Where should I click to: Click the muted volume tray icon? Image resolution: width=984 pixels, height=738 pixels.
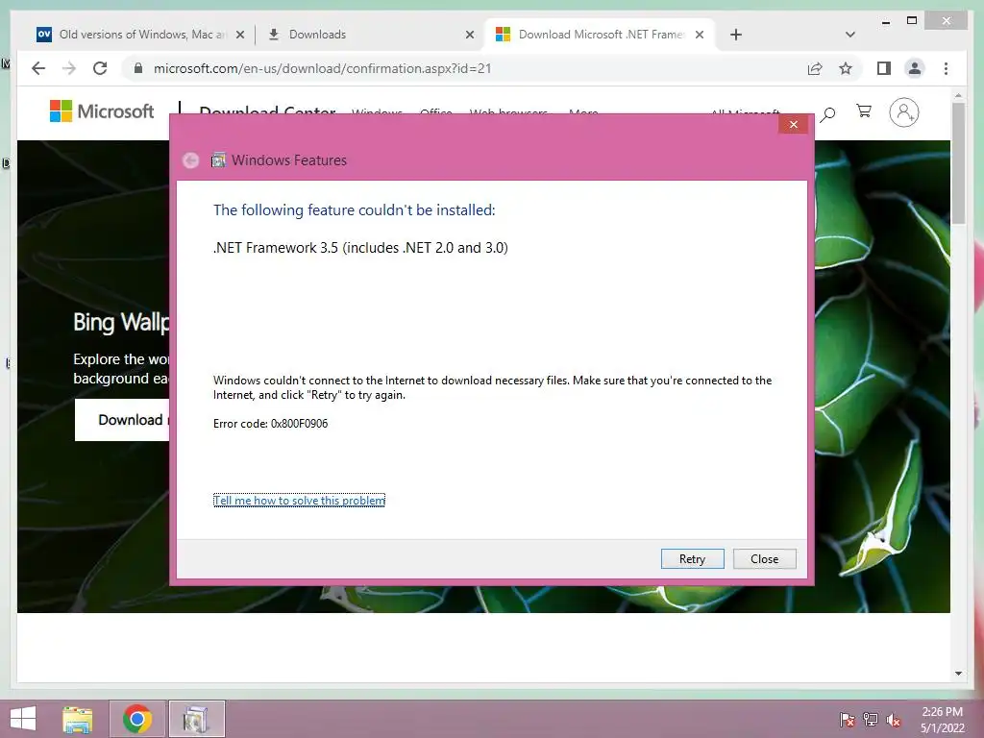(894, 720)
